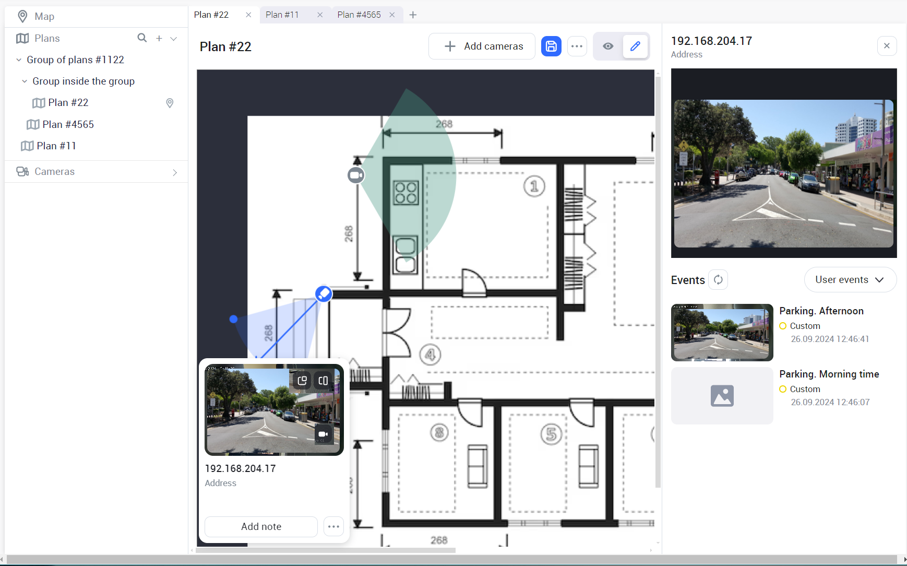
Task: Click the save plan icon
Action: [x=551, y=46]
